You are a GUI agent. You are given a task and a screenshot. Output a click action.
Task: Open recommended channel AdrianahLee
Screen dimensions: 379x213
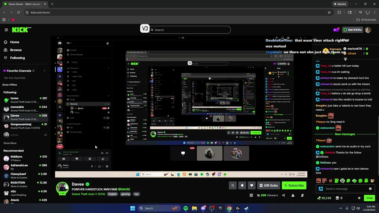[25, 167]
